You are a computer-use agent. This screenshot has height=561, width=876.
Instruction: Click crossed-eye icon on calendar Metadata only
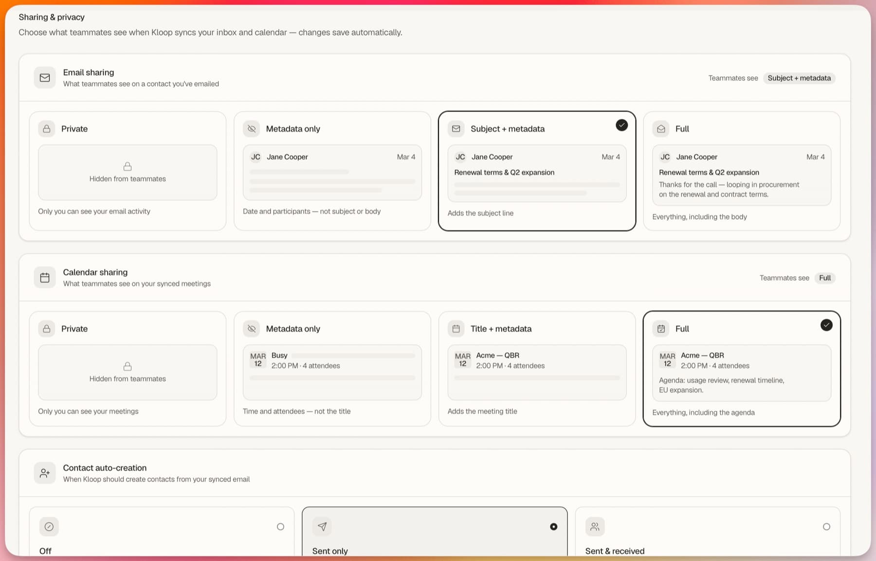tap(252, 329)
